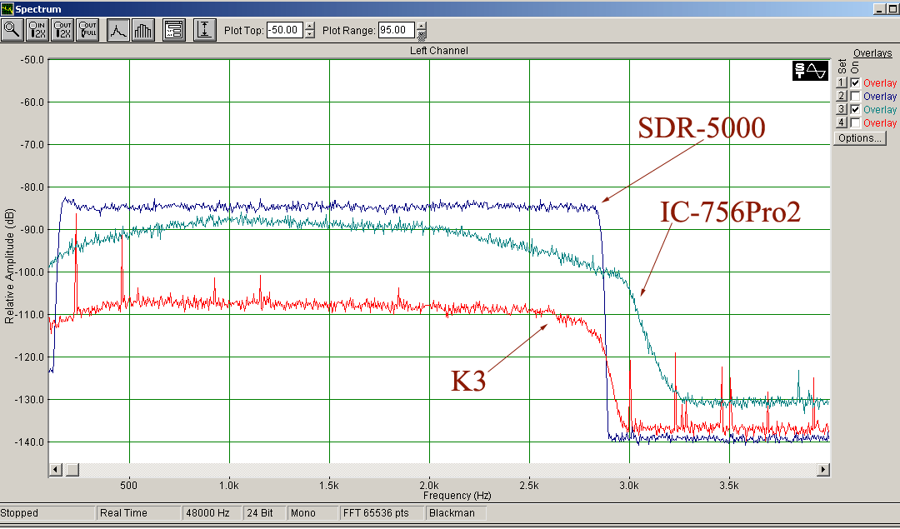Click the 'Stopped' status bar entry

coord(47,513)
